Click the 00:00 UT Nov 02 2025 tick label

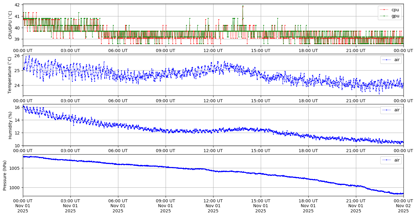click(403, 206)
